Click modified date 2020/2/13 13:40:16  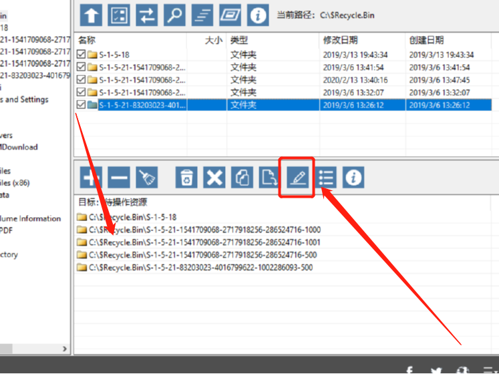point(355,80)
